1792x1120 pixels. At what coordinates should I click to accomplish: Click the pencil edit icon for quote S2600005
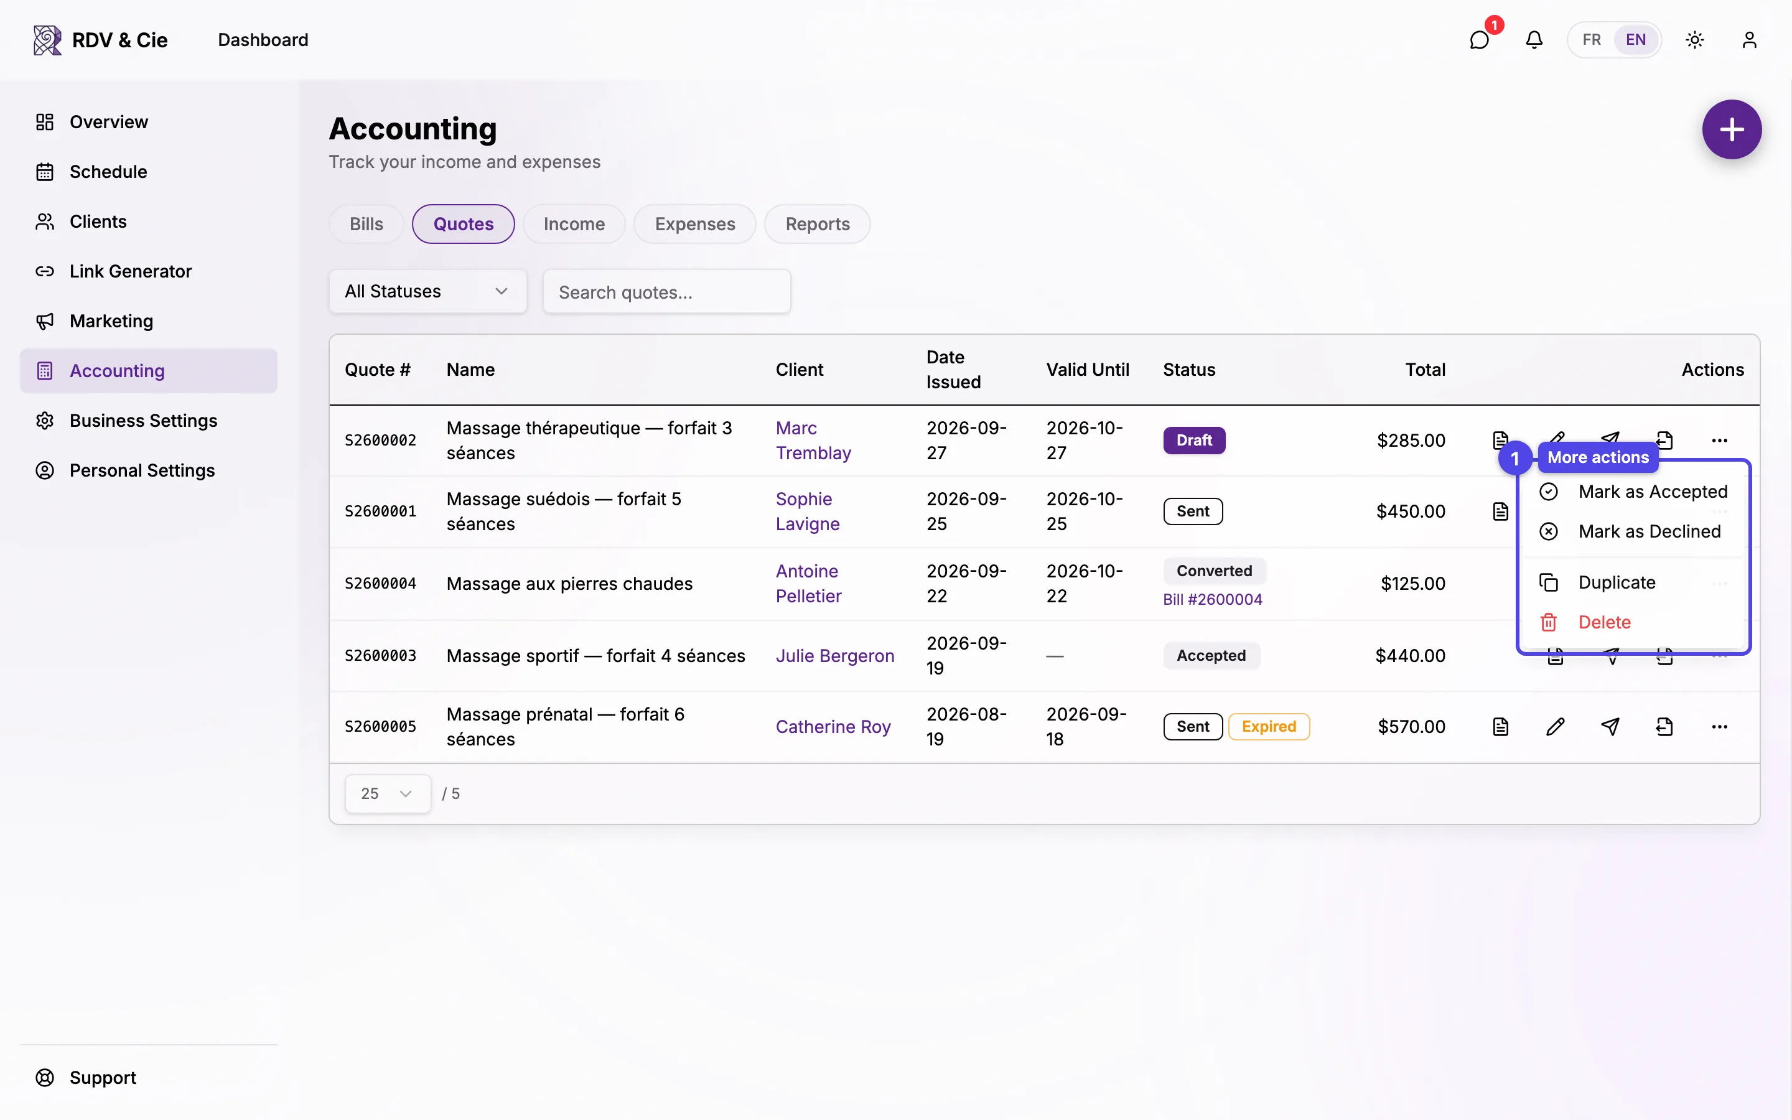pyautogui.click(x=1555, y=727)
